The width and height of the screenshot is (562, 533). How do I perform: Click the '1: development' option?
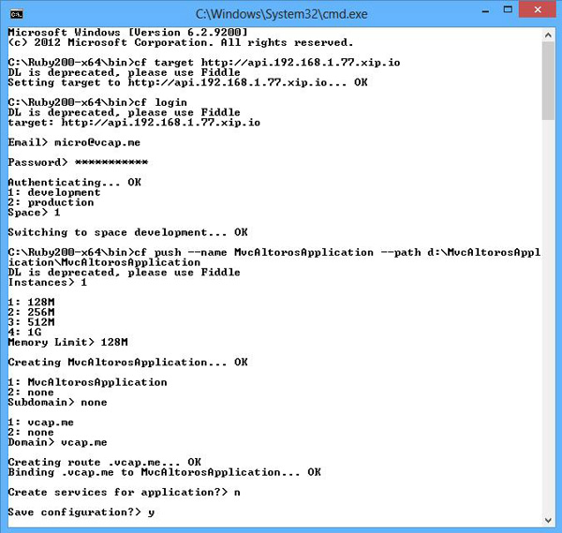54,192
